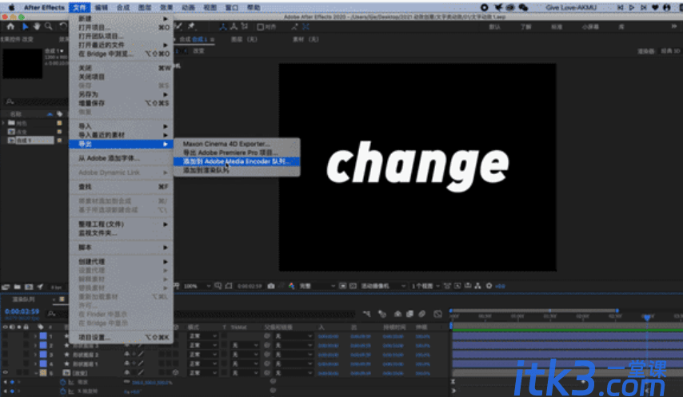Viewport: 683px width, 397px height.
Task: Click the blue label color of layer 1
Action: coord(43,336)
